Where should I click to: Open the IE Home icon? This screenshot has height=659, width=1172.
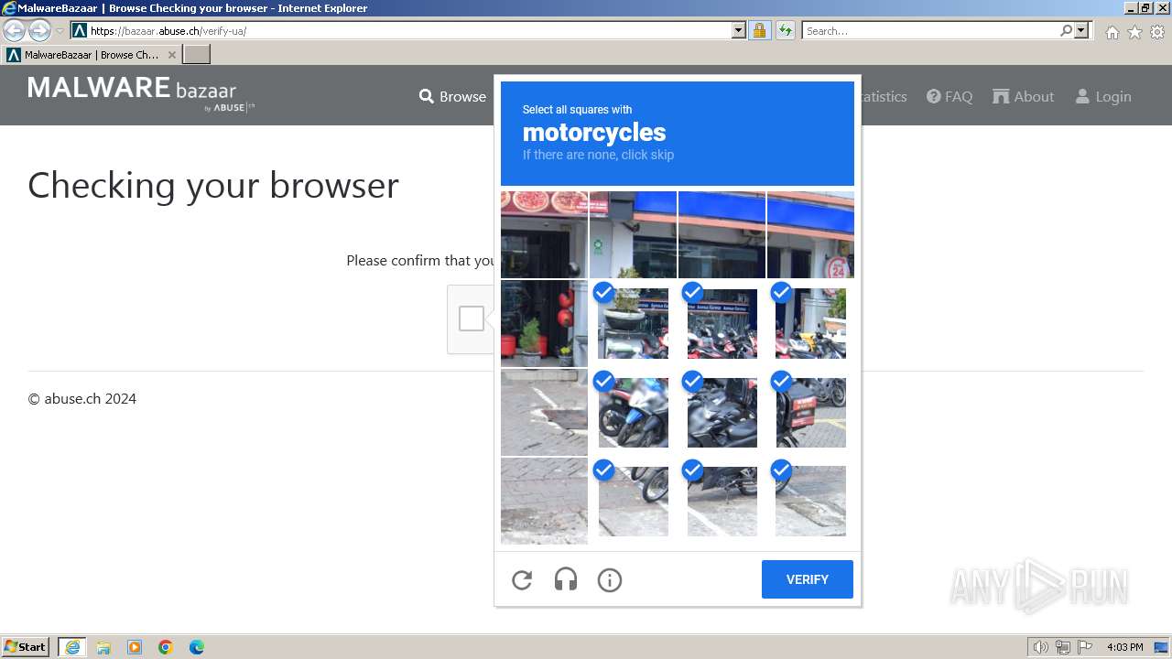(1112, 32)
